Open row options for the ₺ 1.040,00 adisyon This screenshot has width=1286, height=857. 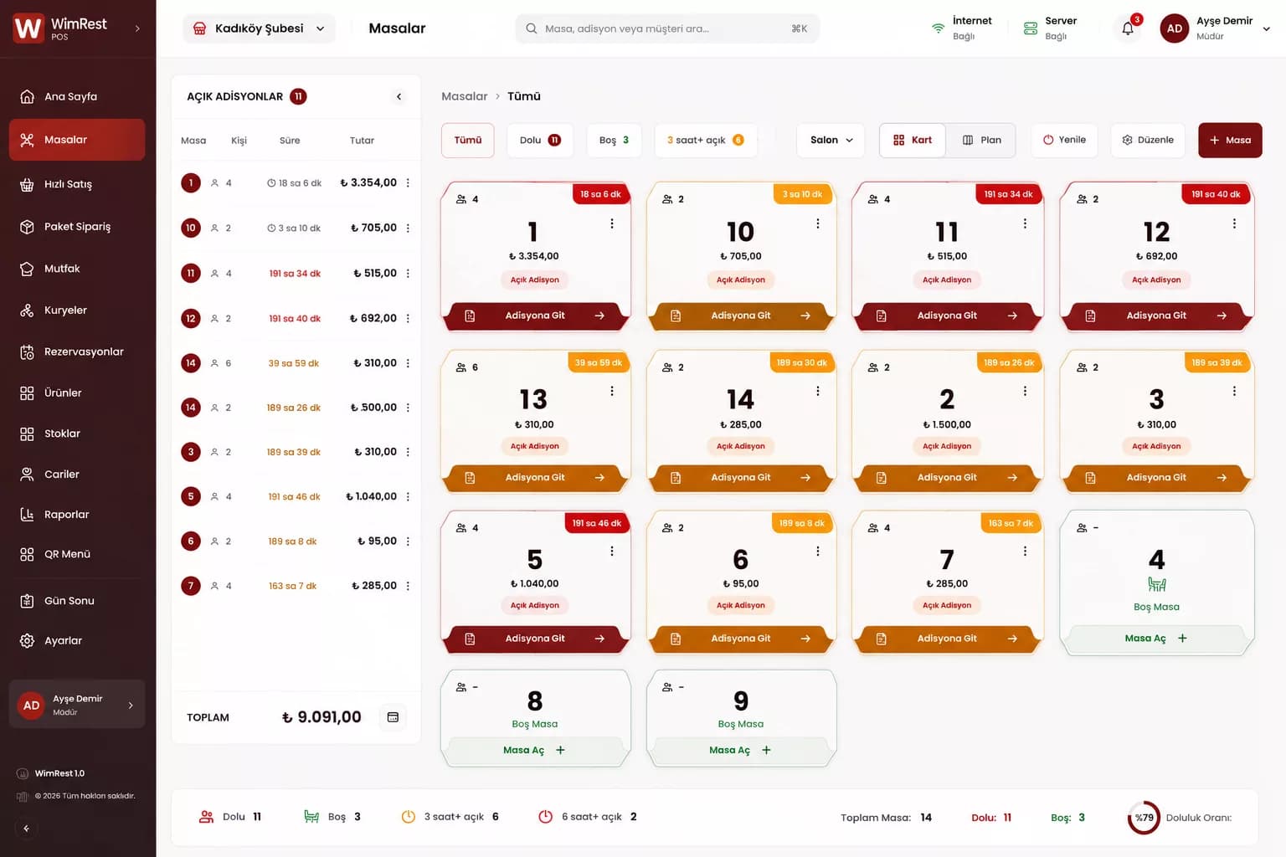click(408, 496)
